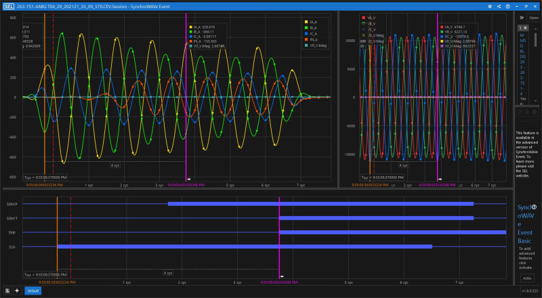Toggle IA_A trace in current chart legend
The width and height of the screenshot is (542, 298).
pyautogui.click(x=311, y=22)
